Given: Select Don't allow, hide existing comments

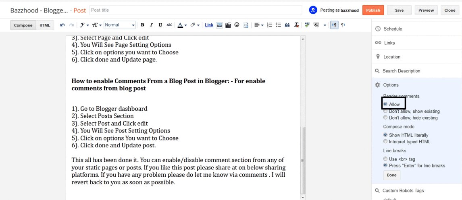Looking at the screenshot, I should click(x=385, y=118).
